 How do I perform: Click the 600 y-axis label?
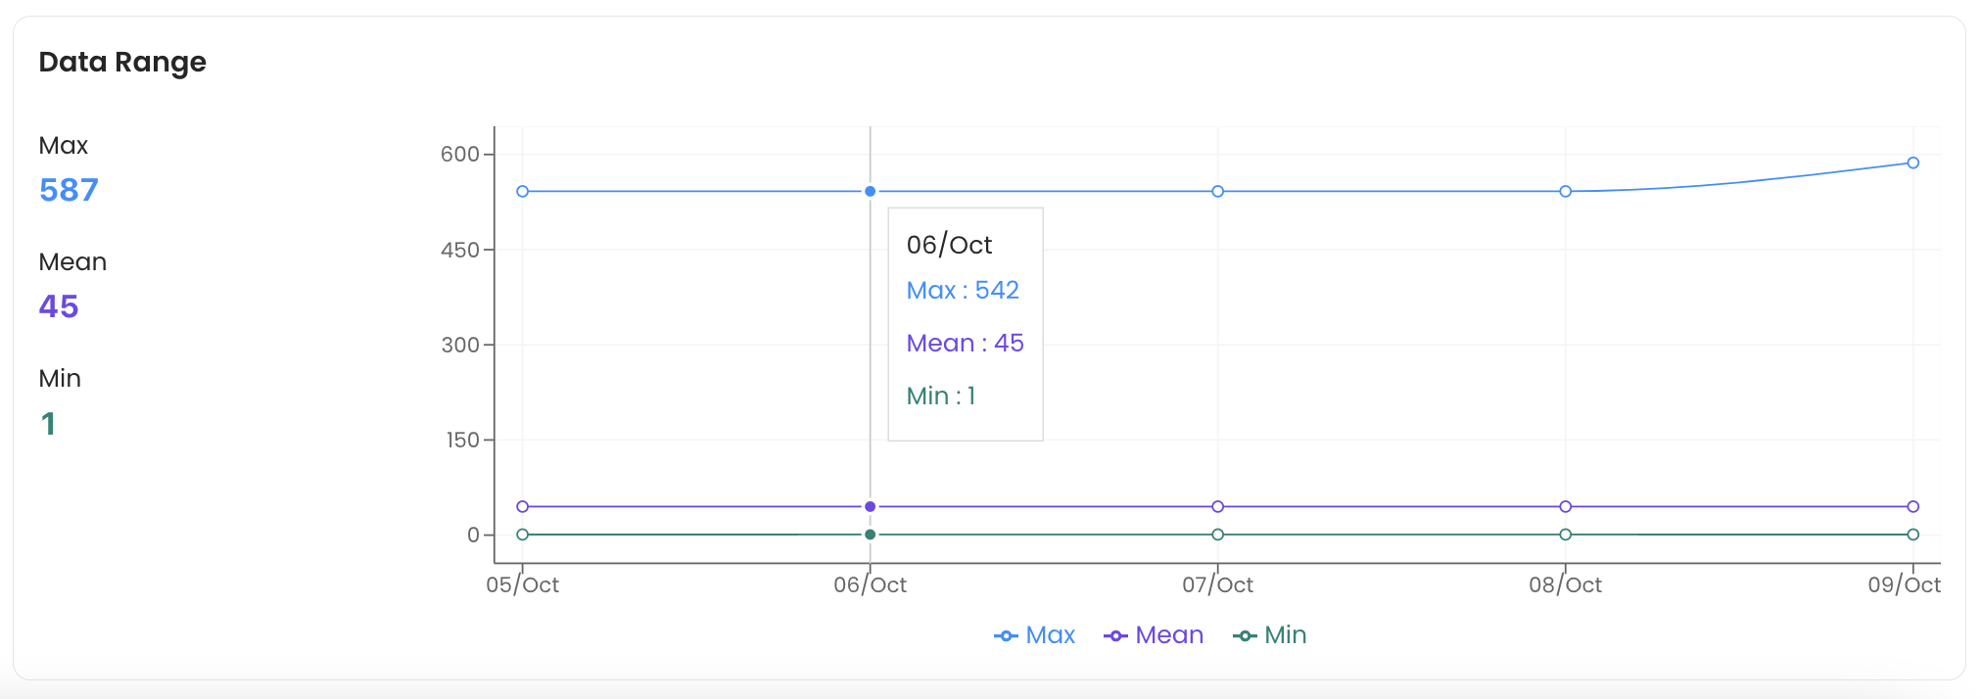[460, 155]
